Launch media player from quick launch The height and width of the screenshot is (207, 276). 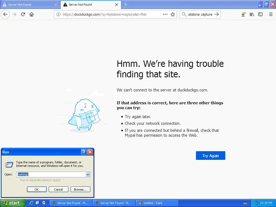pyautogui.click(x=44, y=203)
